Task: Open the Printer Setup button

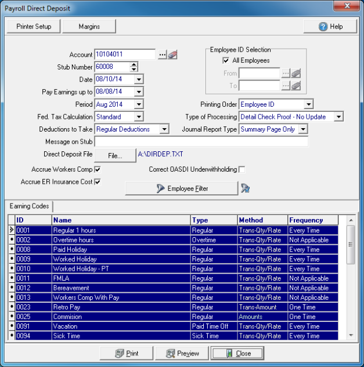Action: tap(34, 26)
